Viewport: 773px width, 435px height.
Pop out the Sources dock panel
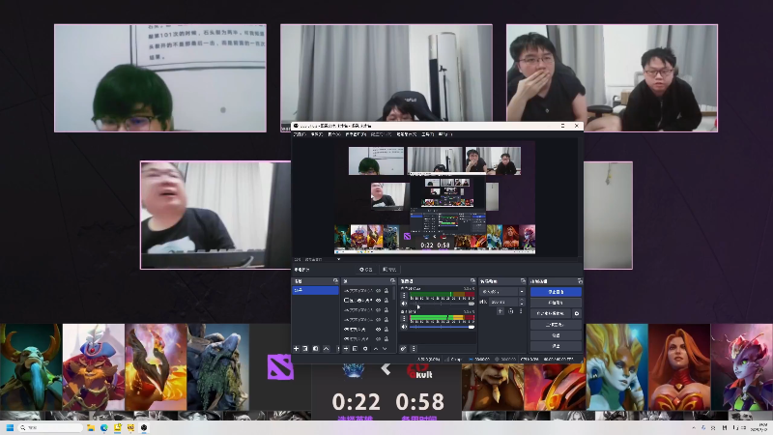click(x=392, y=281)
